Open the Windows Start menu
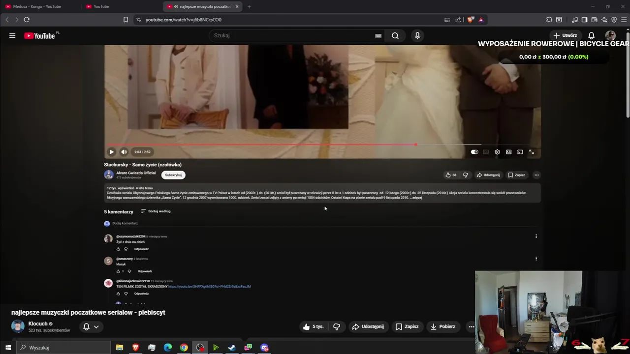Image resolution: width=630 pixels, height=354 pixels. 8,348
